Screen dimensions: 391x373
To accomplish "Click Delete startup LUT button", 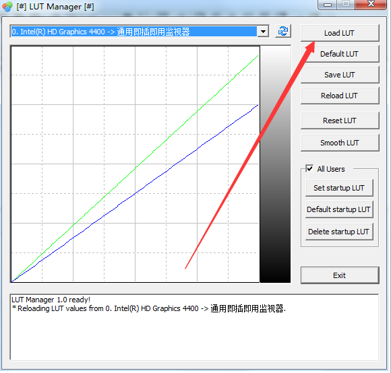I will click(x=339, y=232).
